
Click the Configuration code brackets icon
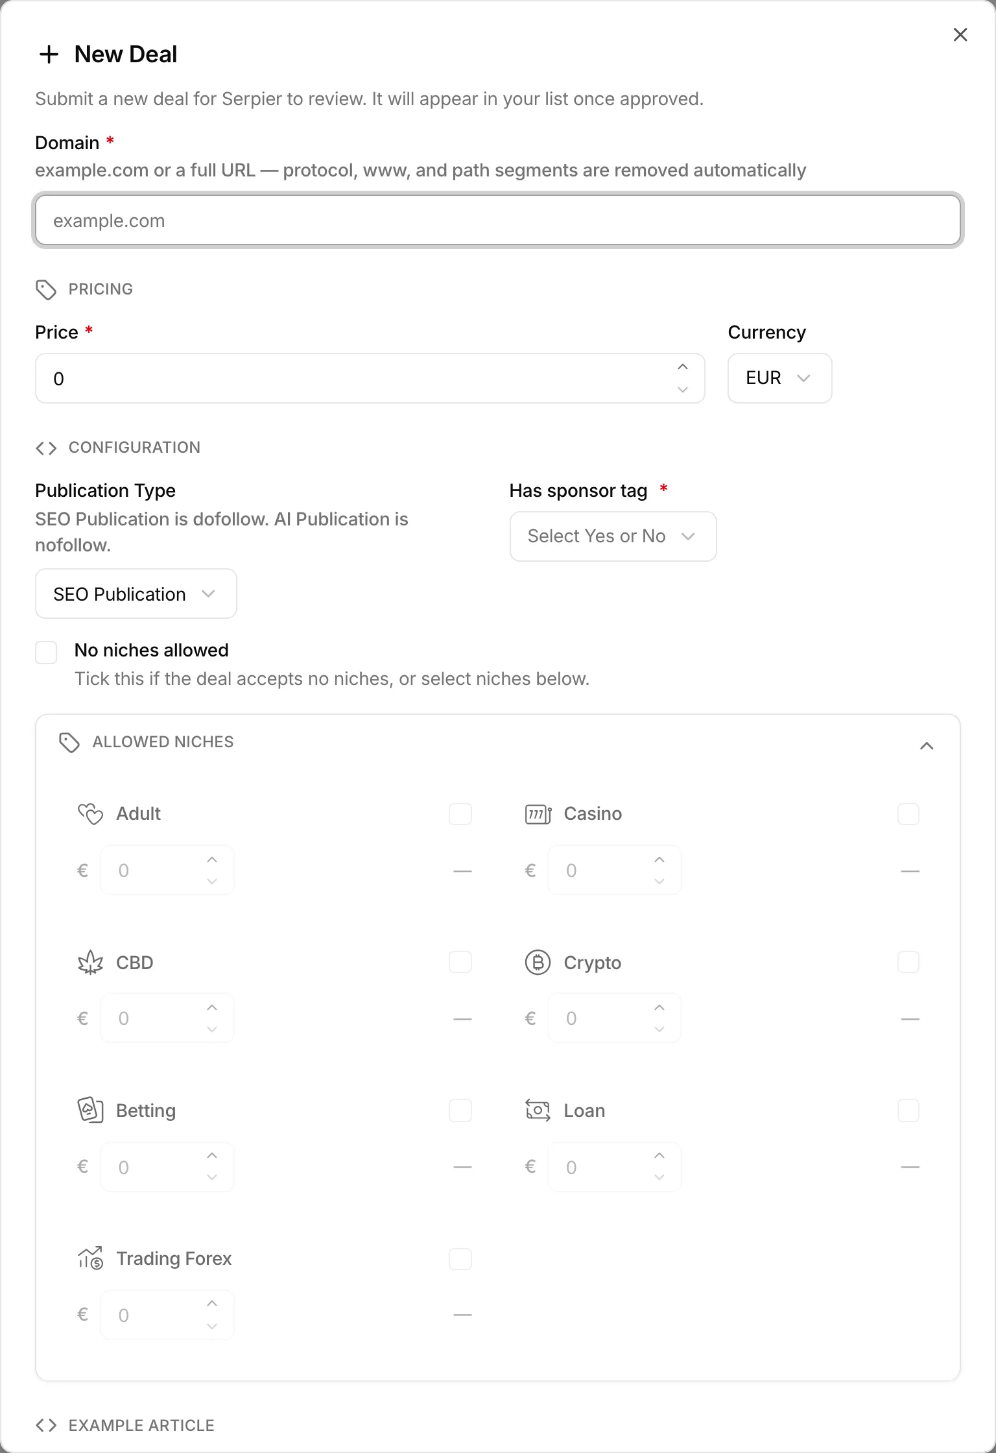coord(46,448)
